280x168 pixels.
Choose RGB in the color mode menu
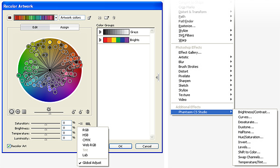85,130
